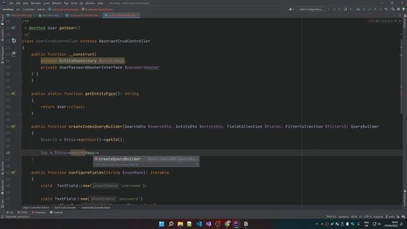The height and width of the screenshot is (229, 407).
Task: Click override gutter icon beside createIndexQueryBuilder
Action: [x=13, y=127]
